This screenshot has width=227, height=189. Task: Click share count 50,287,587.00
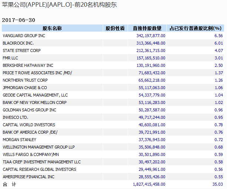coord(152,110)
